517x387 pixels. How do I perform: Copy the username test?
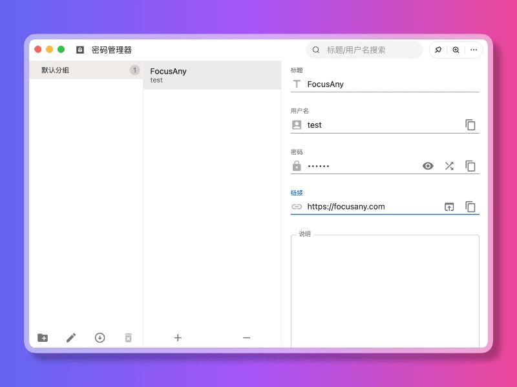pos(470,124)
